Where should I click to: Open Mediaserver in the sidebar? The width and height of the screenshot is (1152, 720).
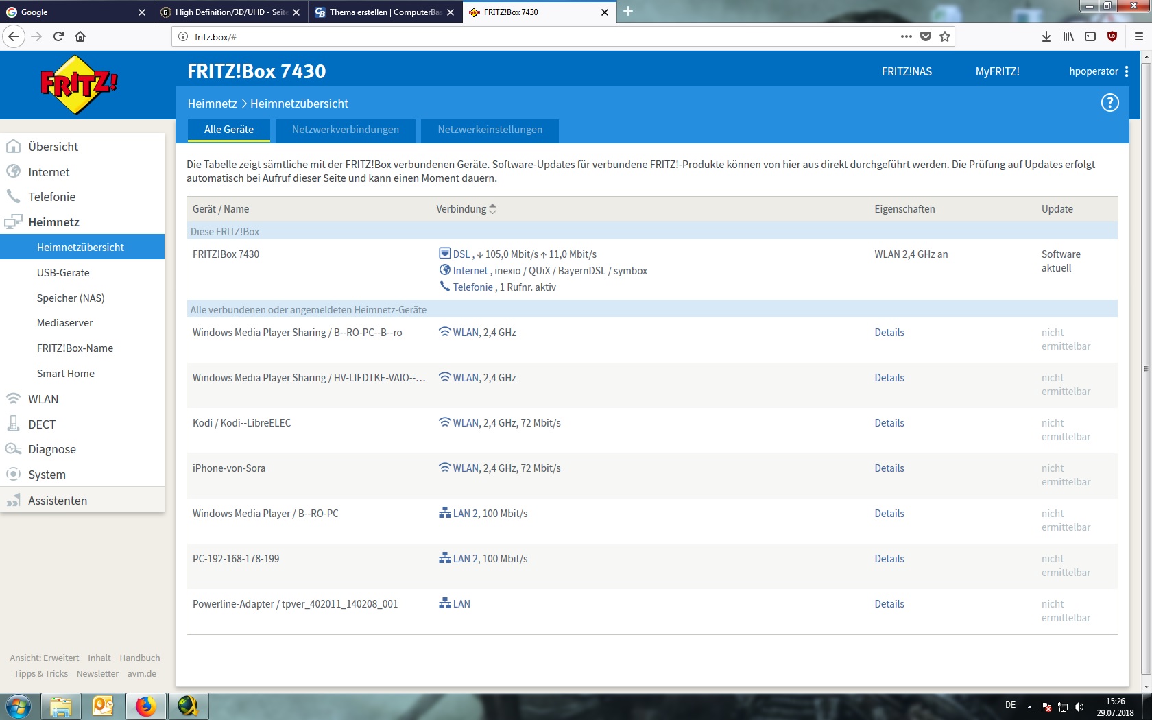82,323
